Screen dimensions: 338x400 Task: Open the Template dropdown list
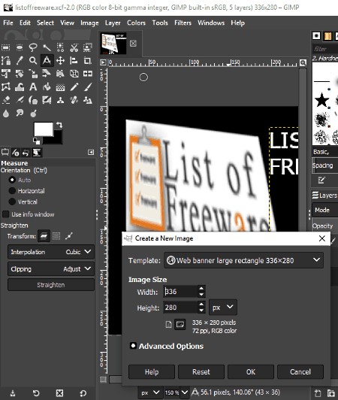(243, 260)
